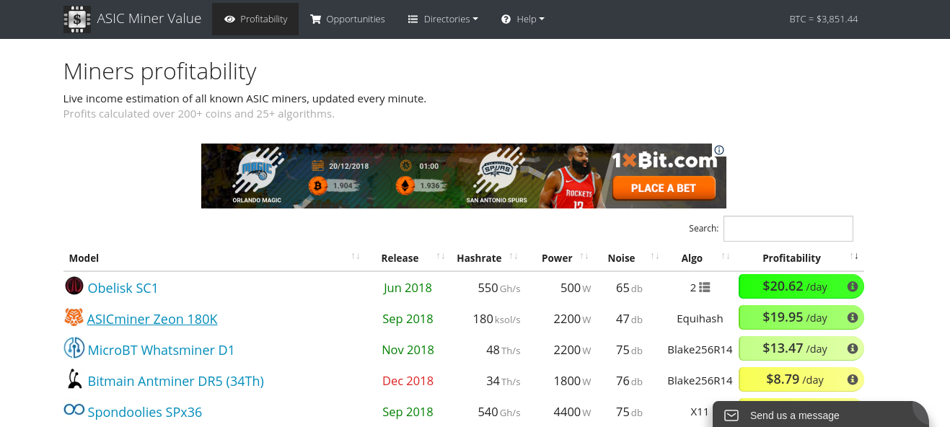This screenshot has width=950, height=427.
Task: Open the Profitability tab
Action: [255, 19]
